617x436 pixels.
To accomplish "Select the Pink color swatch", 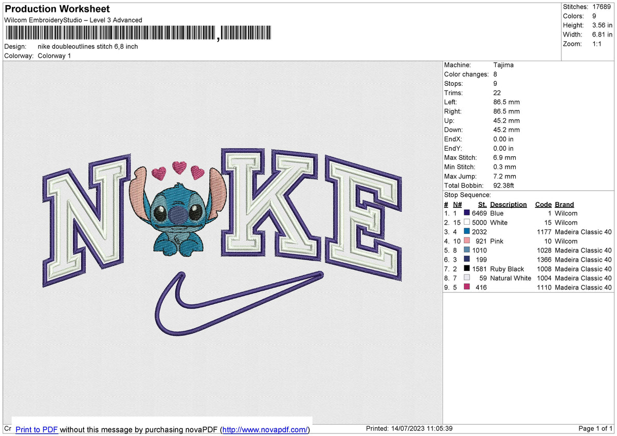I will click(467, 241).
